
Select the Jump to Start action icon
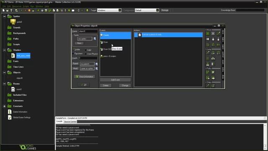click(x=213, y=53)
